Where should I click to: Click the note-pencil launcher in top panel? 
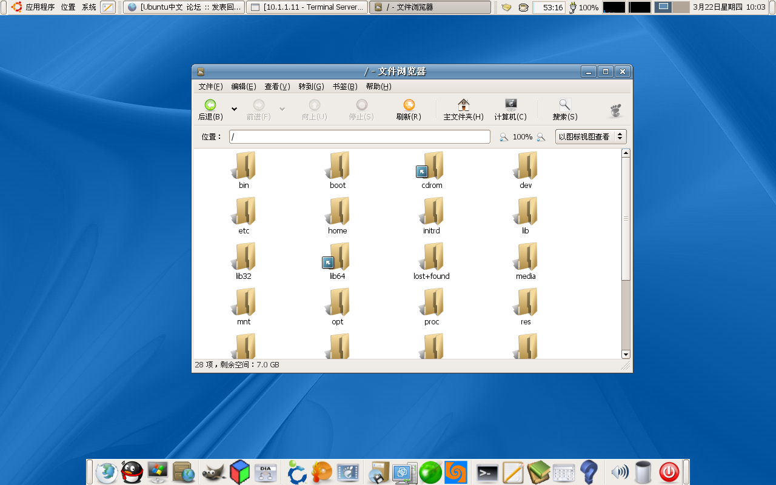tap(108, 7)
